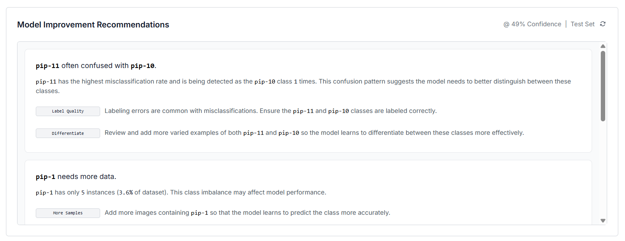Click pip-1 in the More Samples line
This screenshot has width=625, height=241.
199,213
